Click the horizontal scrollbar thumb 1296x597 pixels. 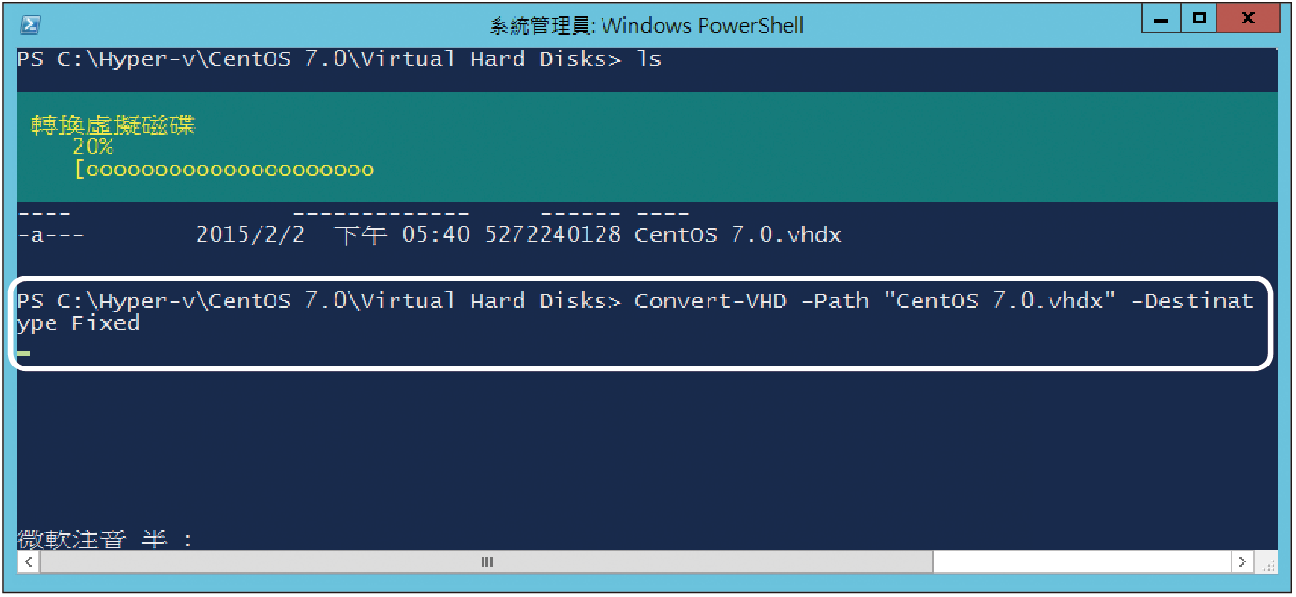486,562
